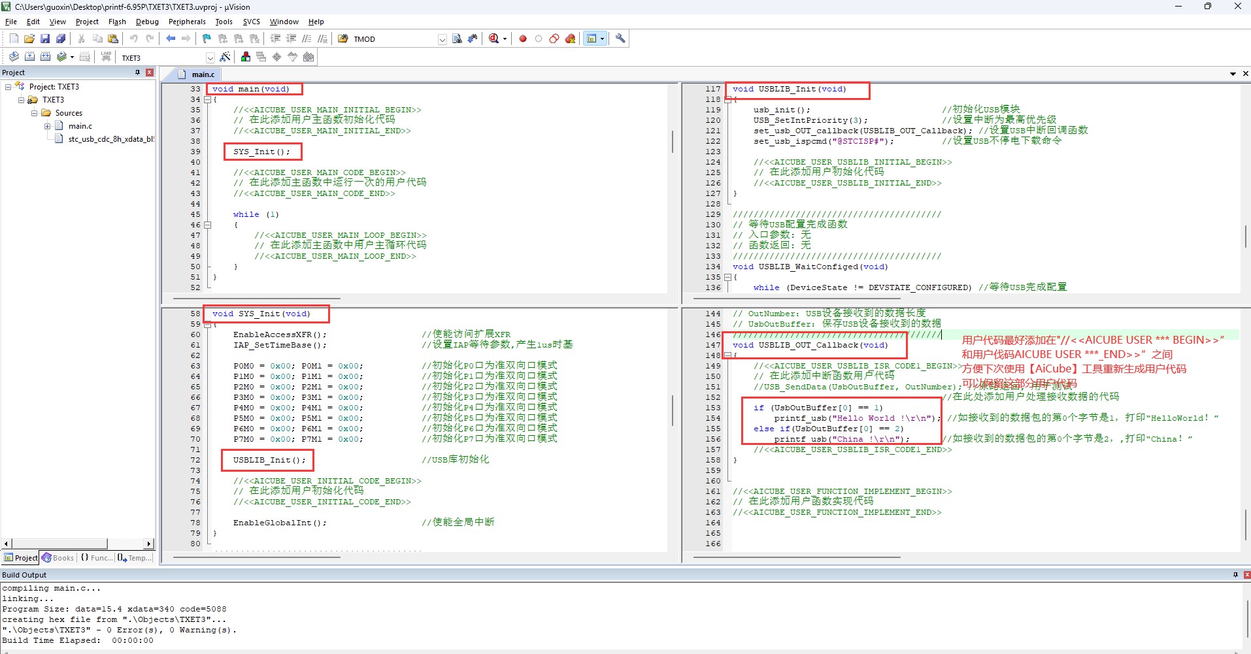Toggle the Enable/Disable Breakpoint circle
Screen dimensions: 1251x654
[x=539, y=39]
